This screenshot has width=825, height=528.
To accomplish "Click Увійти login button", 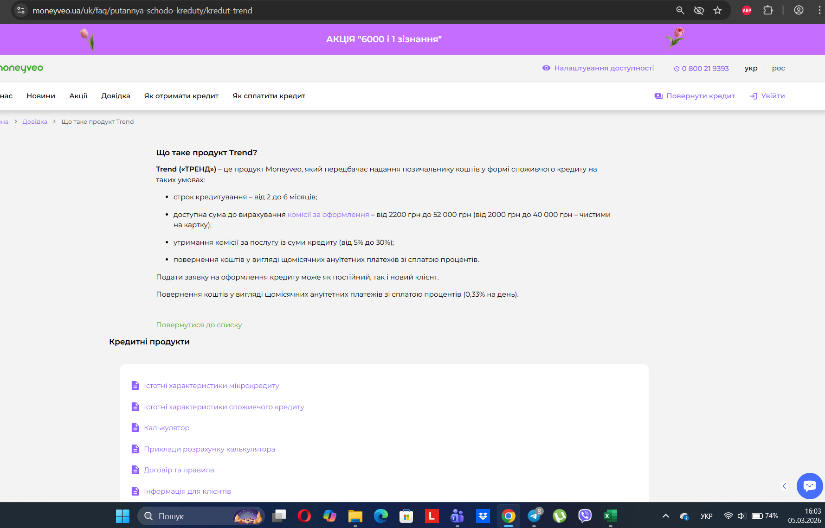I will coord(767,96).
